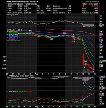106x108 pixels.
Task: Click the blue 6.15 EMA(50) price tag
Action: click(x=101, y=46)
